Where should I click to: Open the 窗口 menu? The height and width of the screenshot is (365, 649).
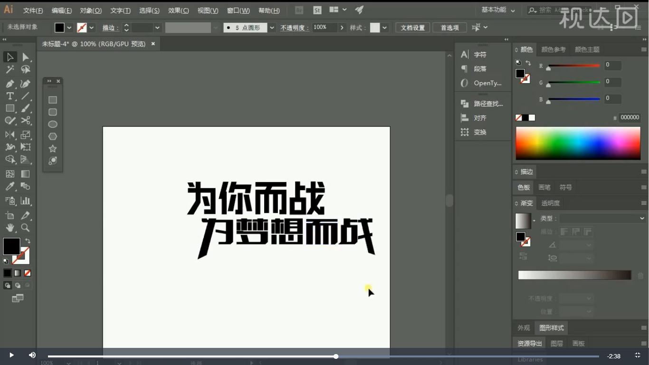tap(238, 10)
